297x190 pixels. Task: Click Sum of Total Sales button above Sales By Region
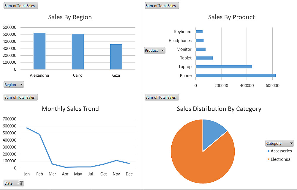(21, 6)
